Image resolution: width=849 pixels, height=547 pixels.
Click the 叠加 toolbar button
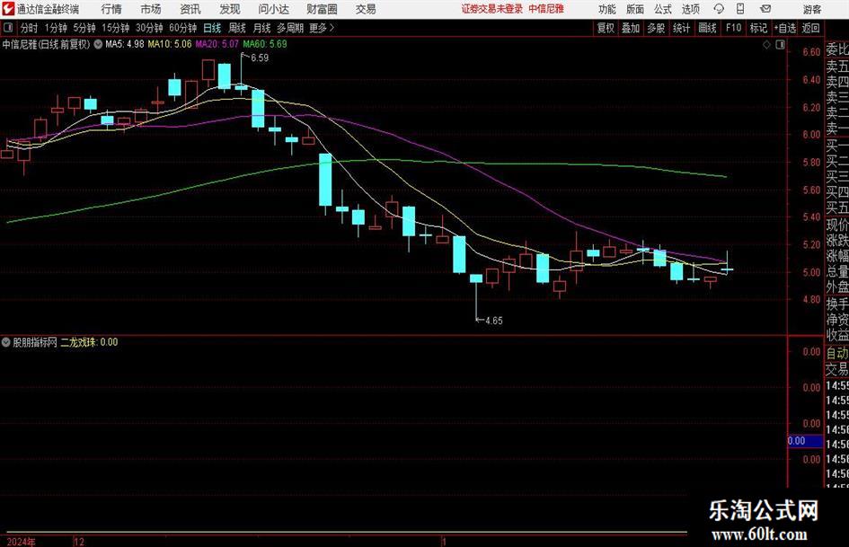click(x=631, y=28)
